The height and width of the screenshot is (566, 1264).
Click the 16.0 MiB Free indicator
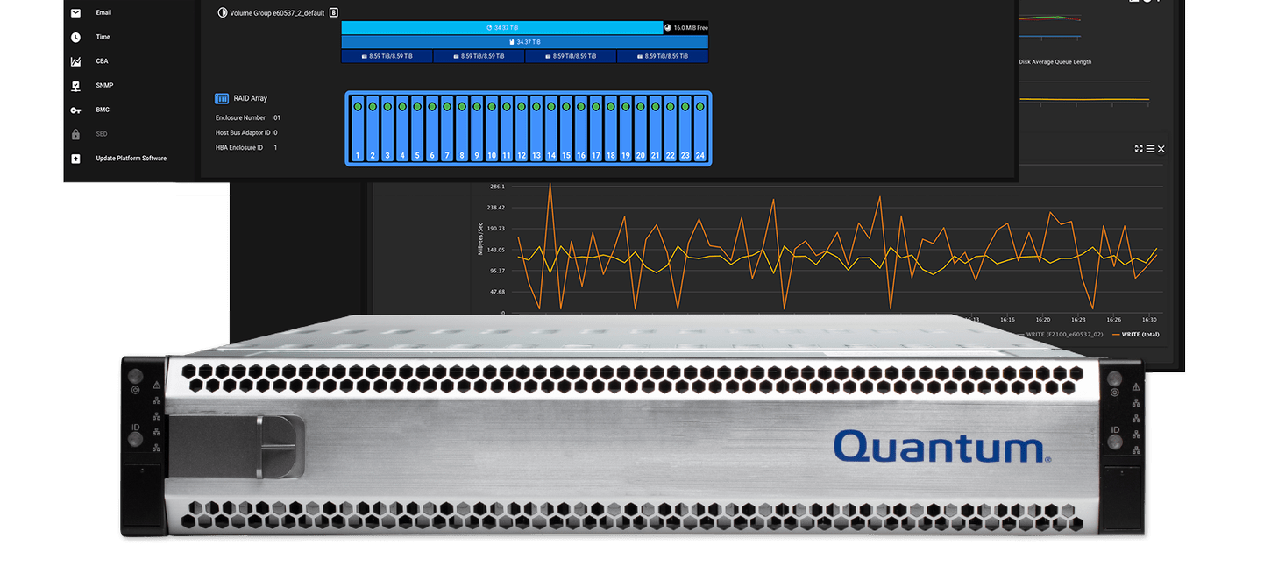686,28
